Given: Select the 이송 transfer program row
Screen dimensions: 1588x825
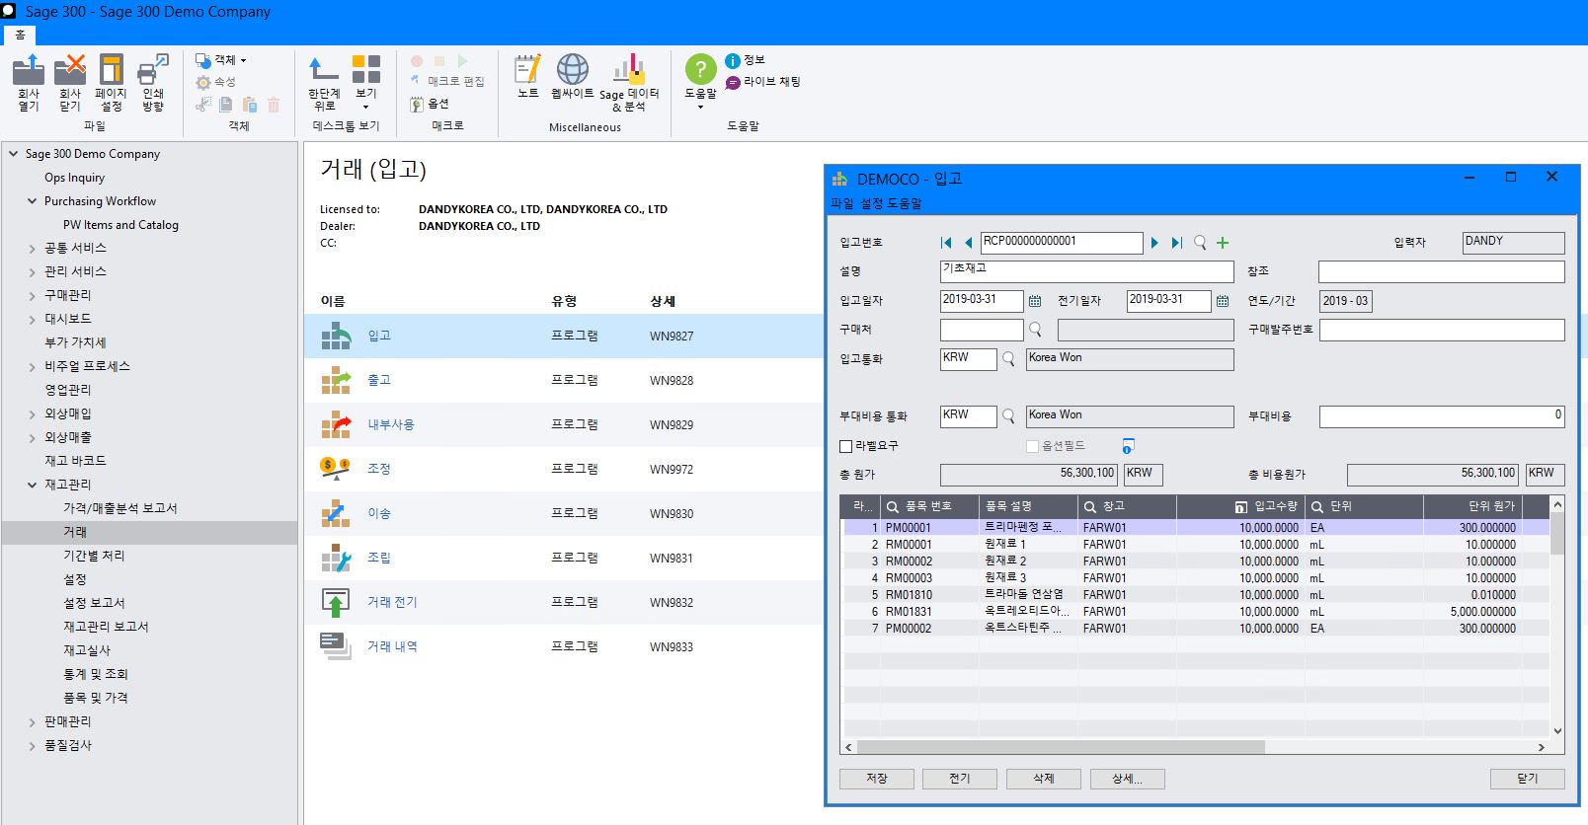Looking at the screenshot, I should click(563, 513).
